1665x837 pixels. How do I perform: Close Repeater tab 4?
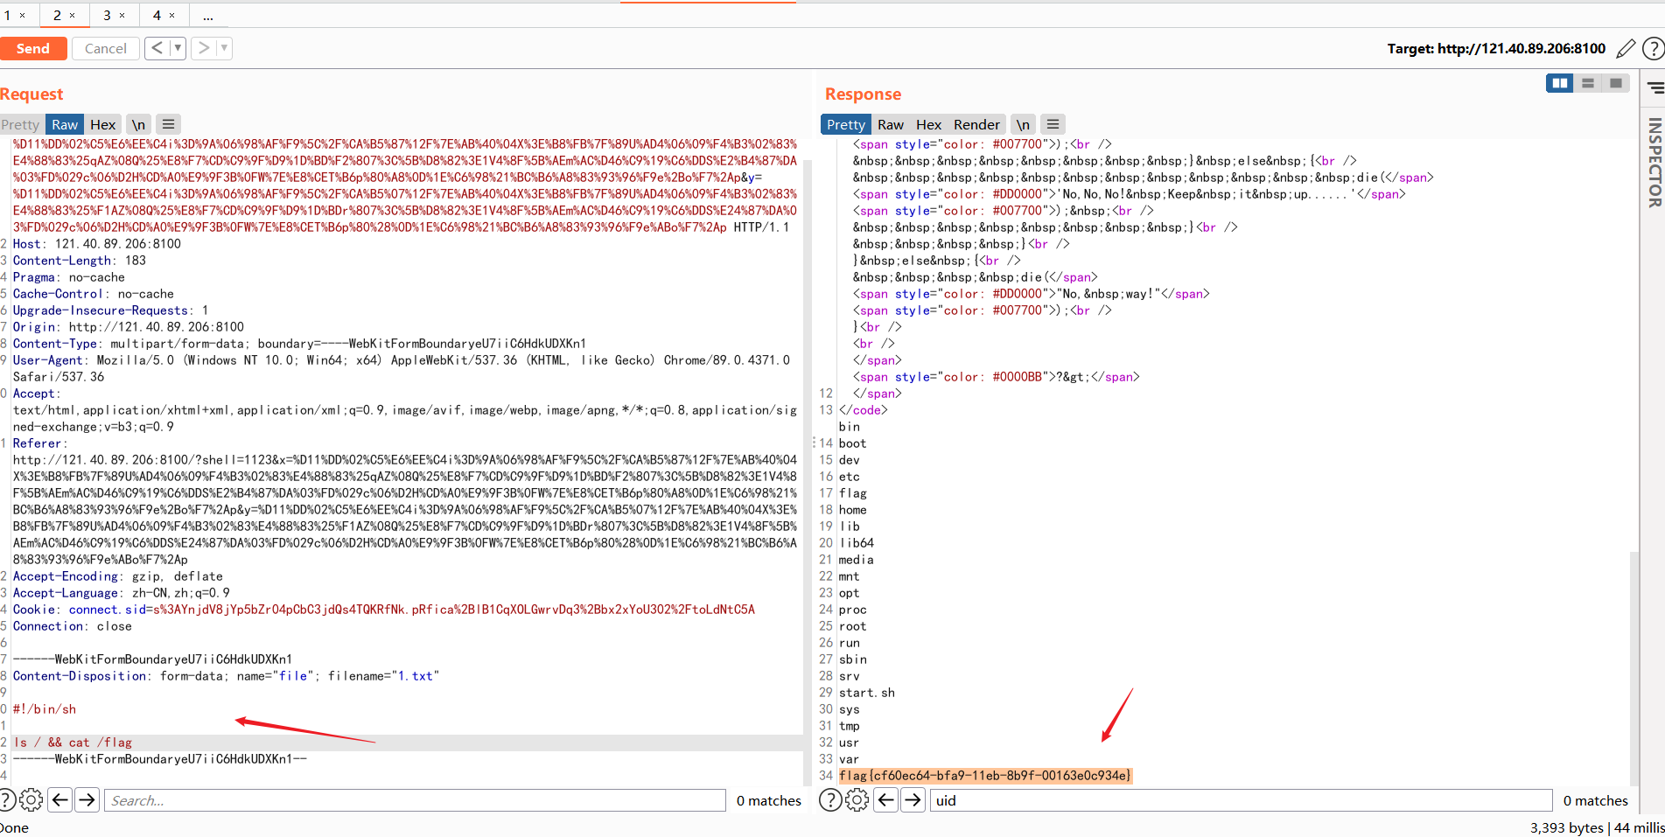(x=172, y=15)
